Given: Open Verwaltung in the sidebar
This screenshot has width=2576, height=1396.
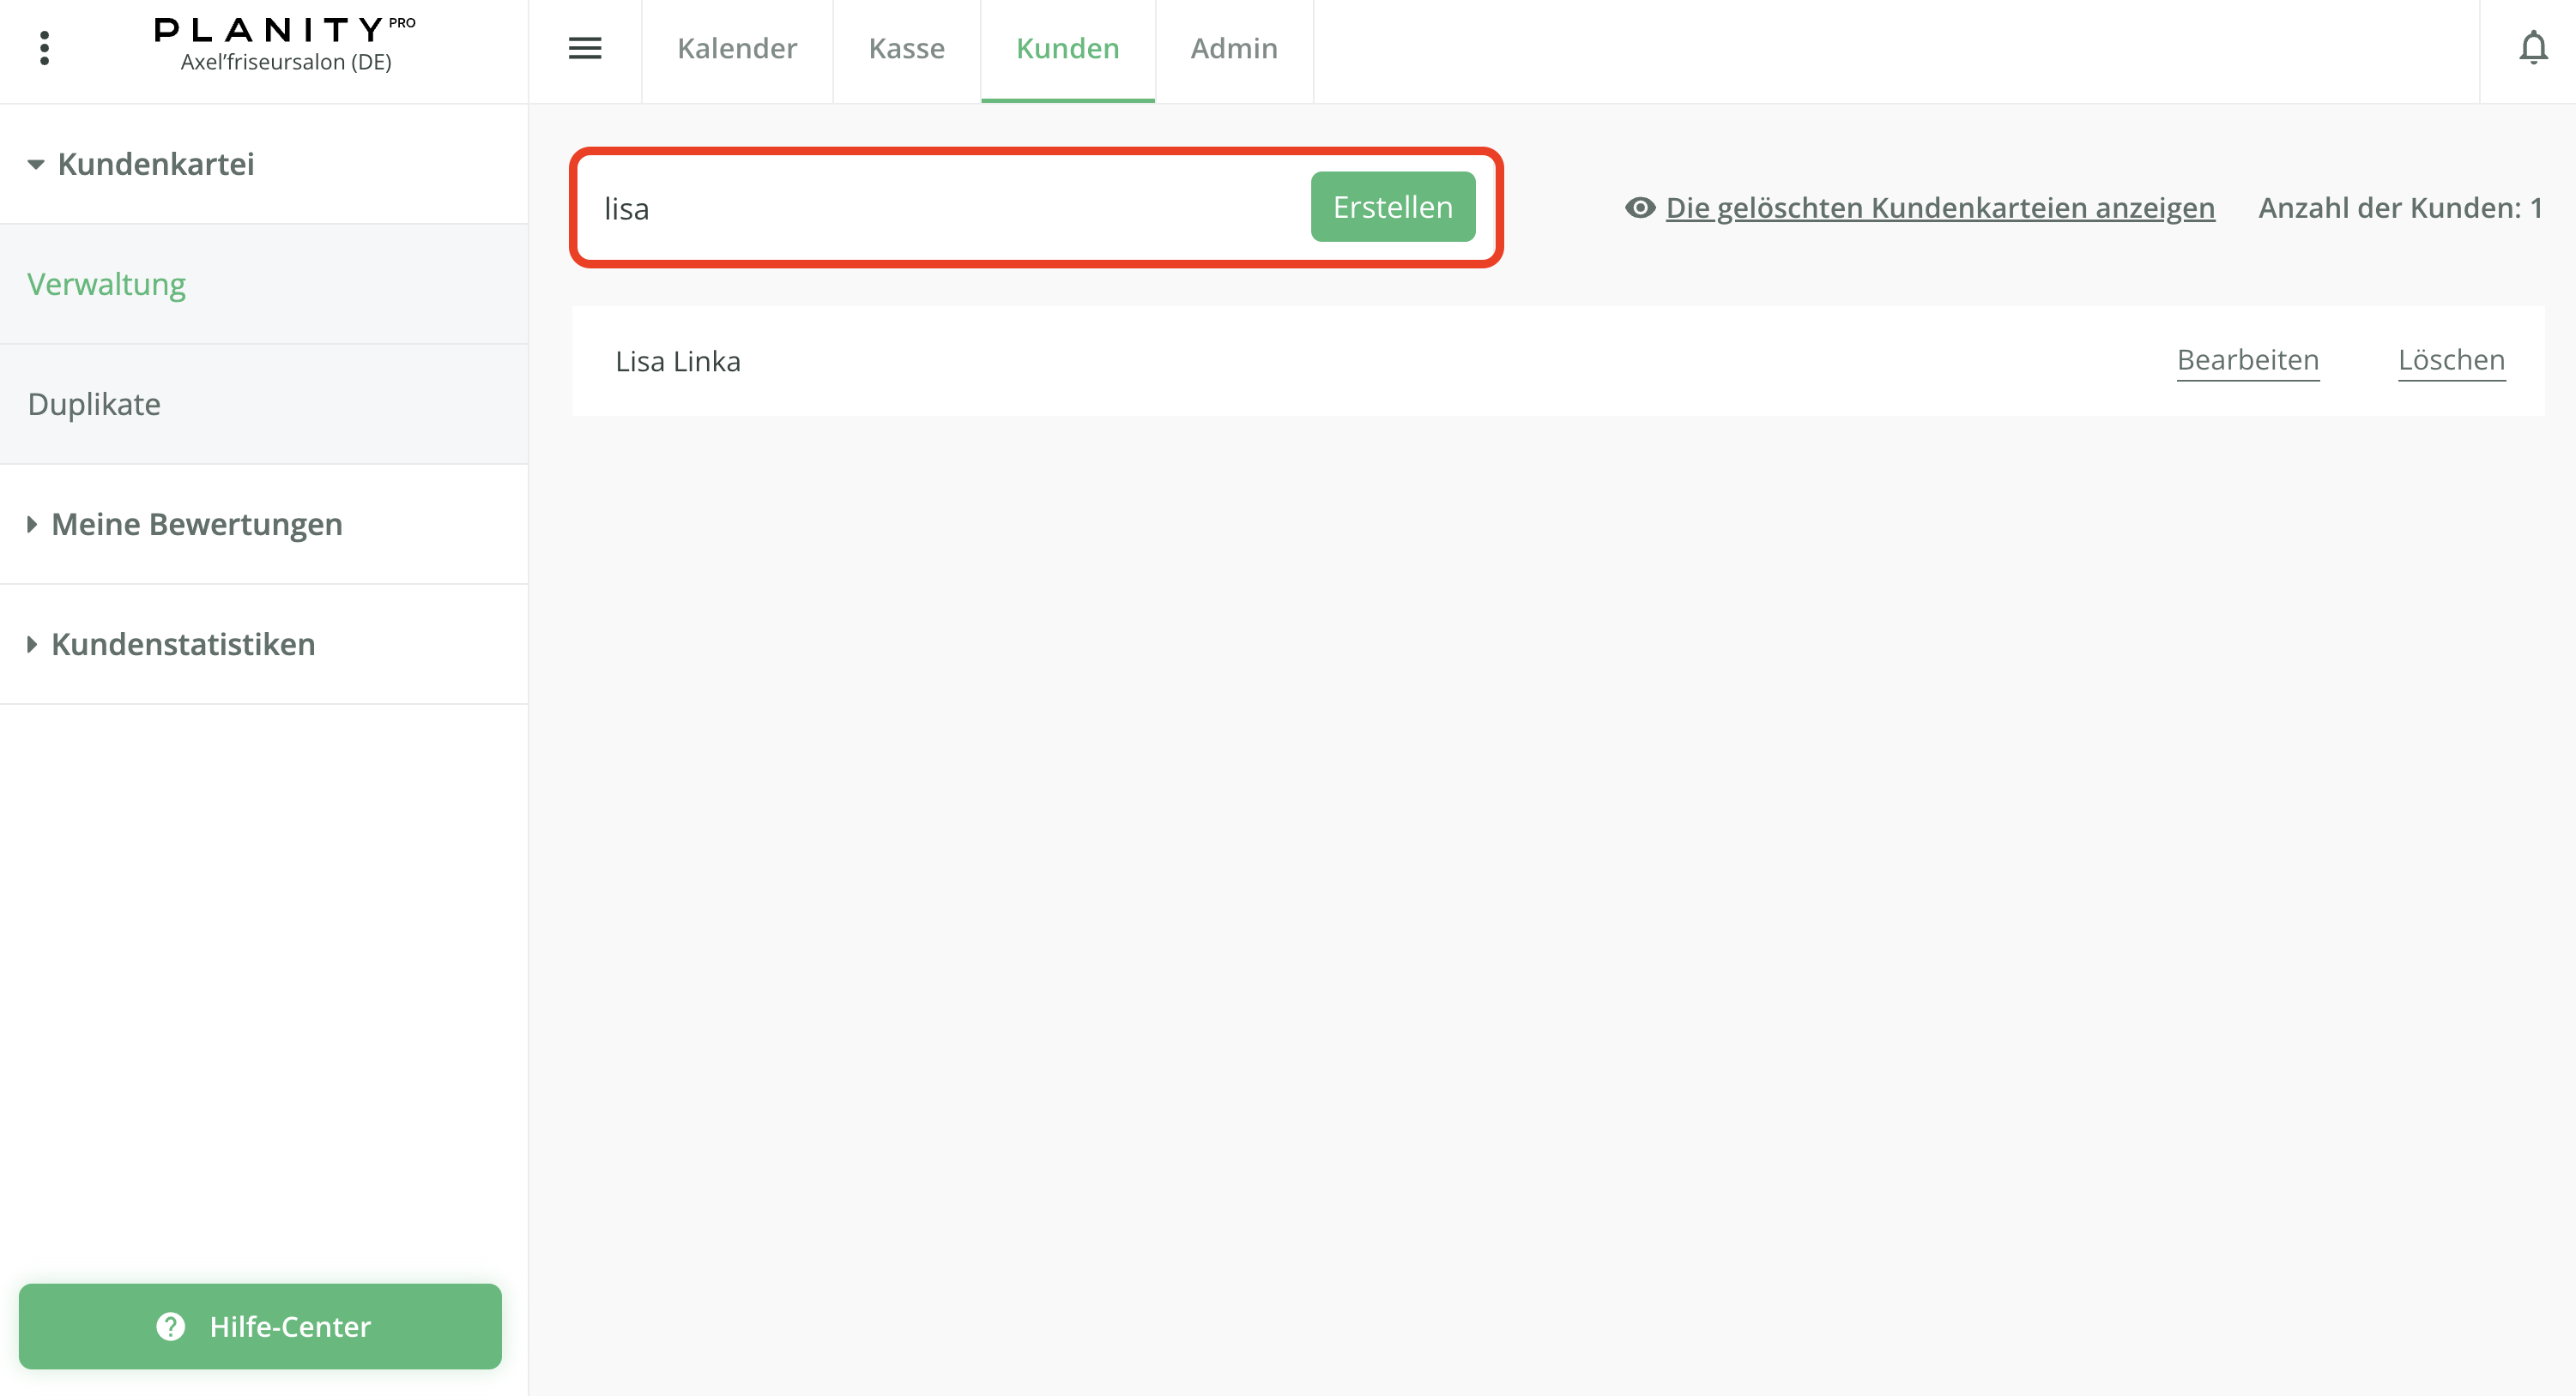Looking at the screenshot, I should point(107,284).
